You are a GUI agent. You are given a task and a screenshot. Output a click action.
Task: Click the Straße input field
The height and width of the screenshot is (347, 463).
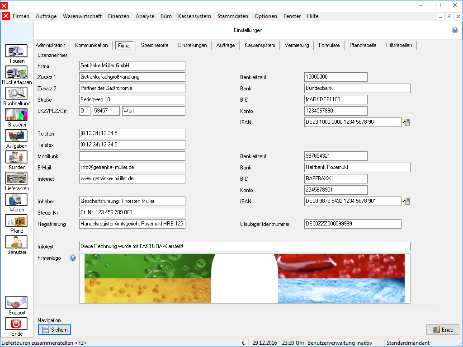[x=132, y=100]
